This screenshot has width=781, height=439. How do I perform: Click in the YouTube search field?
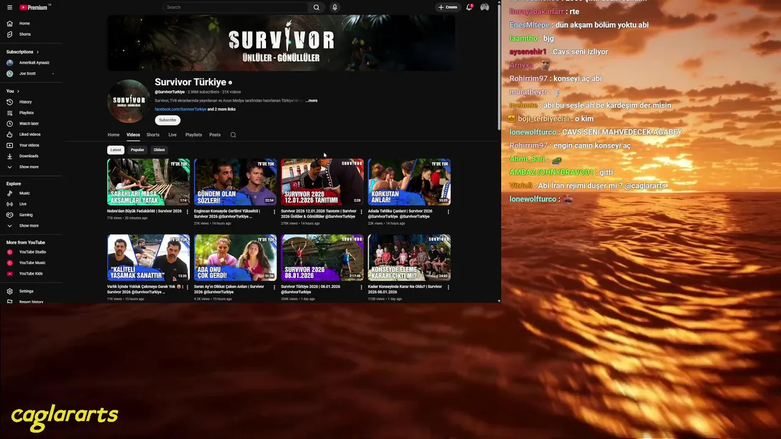coord(235,7)
